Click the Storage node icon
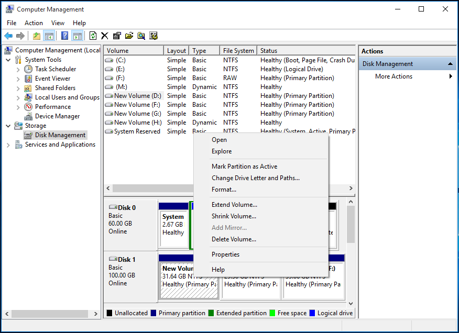Image resolution: width=459 pixels, height=333 pixels. tap(18, 126)
